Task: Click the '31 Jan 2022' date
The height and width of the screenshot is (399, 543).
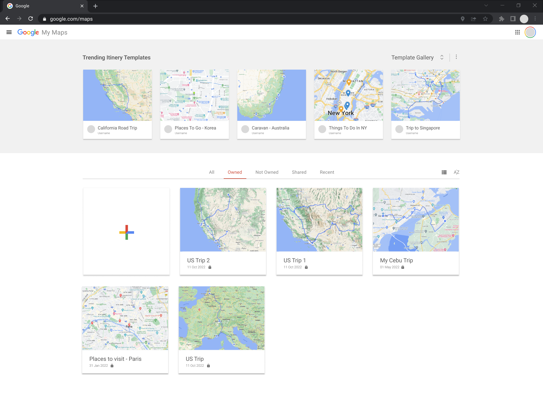Action: point(99,366)
